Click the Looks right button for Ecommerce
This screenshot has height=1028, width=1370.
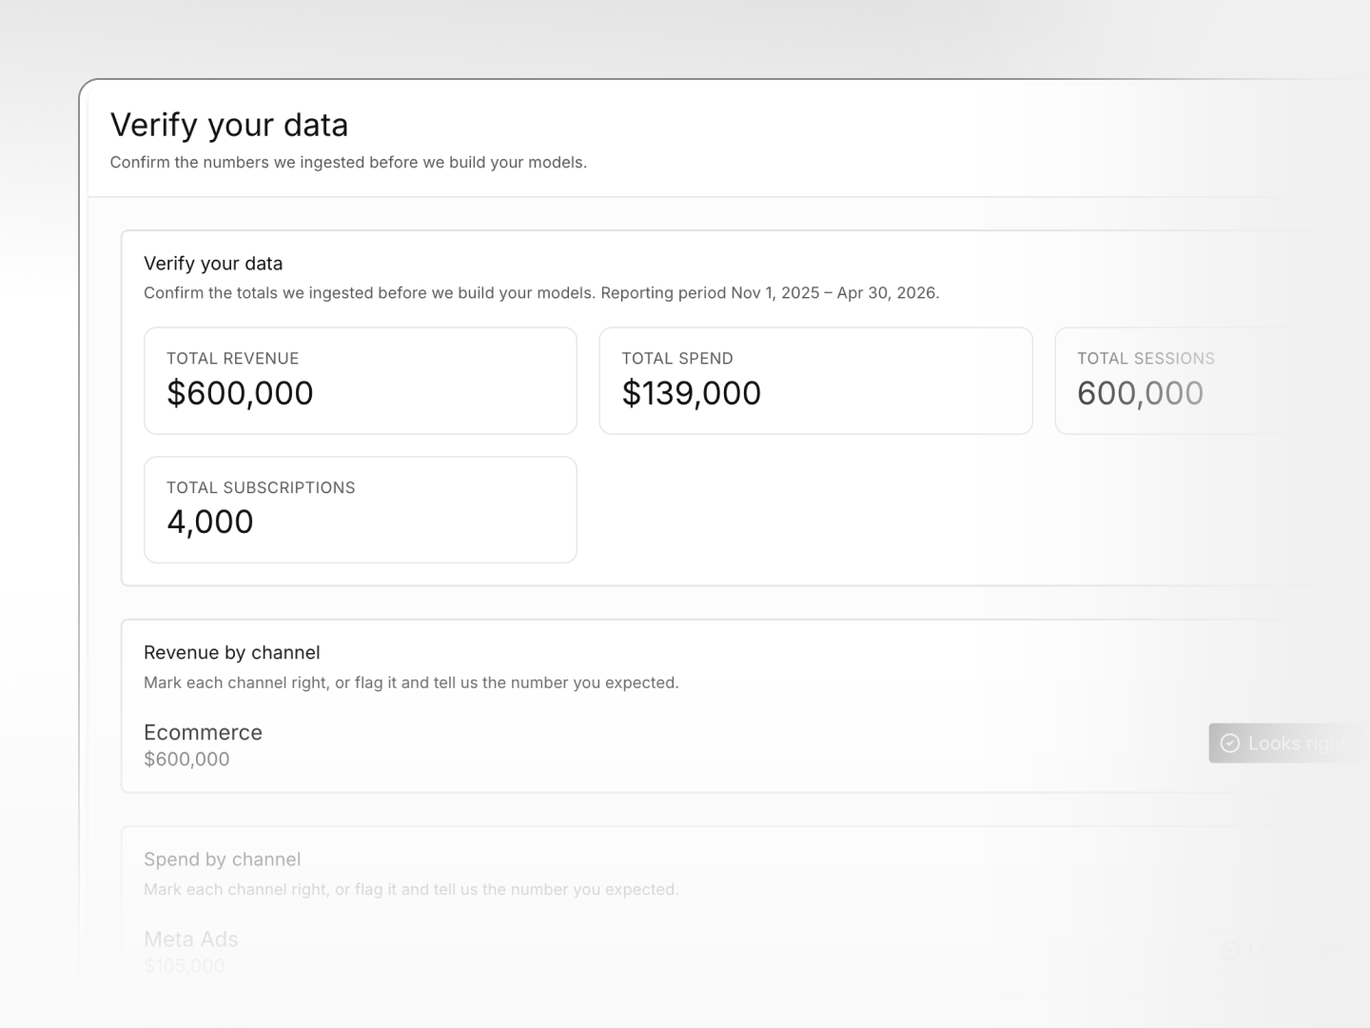pos(1286,743)
